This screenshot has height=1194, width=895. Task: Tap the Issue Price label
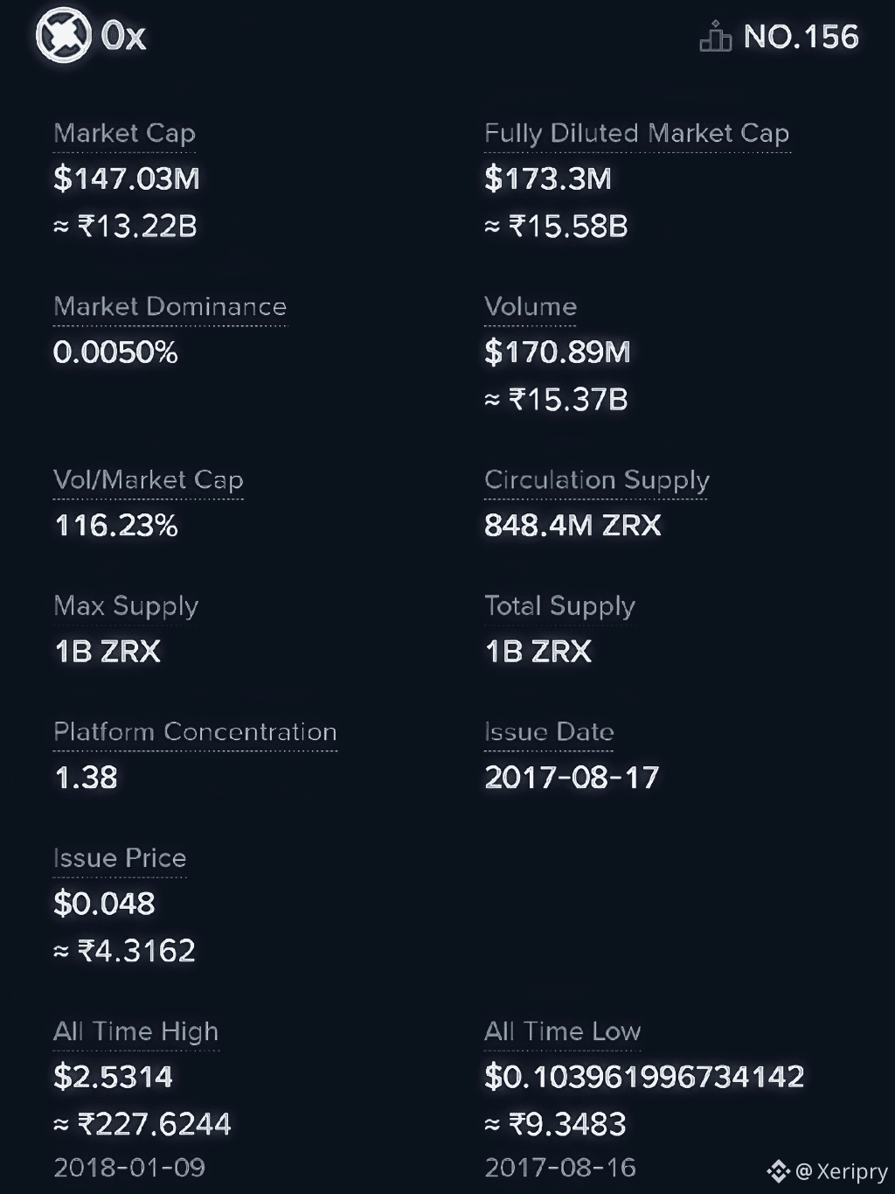pos(120,857)
